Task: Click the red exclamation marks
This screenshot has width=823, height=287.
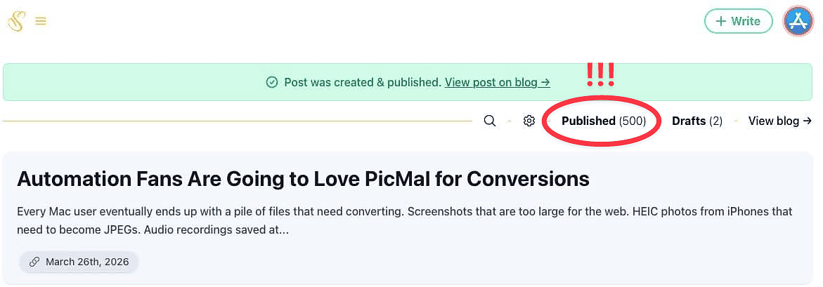Action: [x=600, y=74]
